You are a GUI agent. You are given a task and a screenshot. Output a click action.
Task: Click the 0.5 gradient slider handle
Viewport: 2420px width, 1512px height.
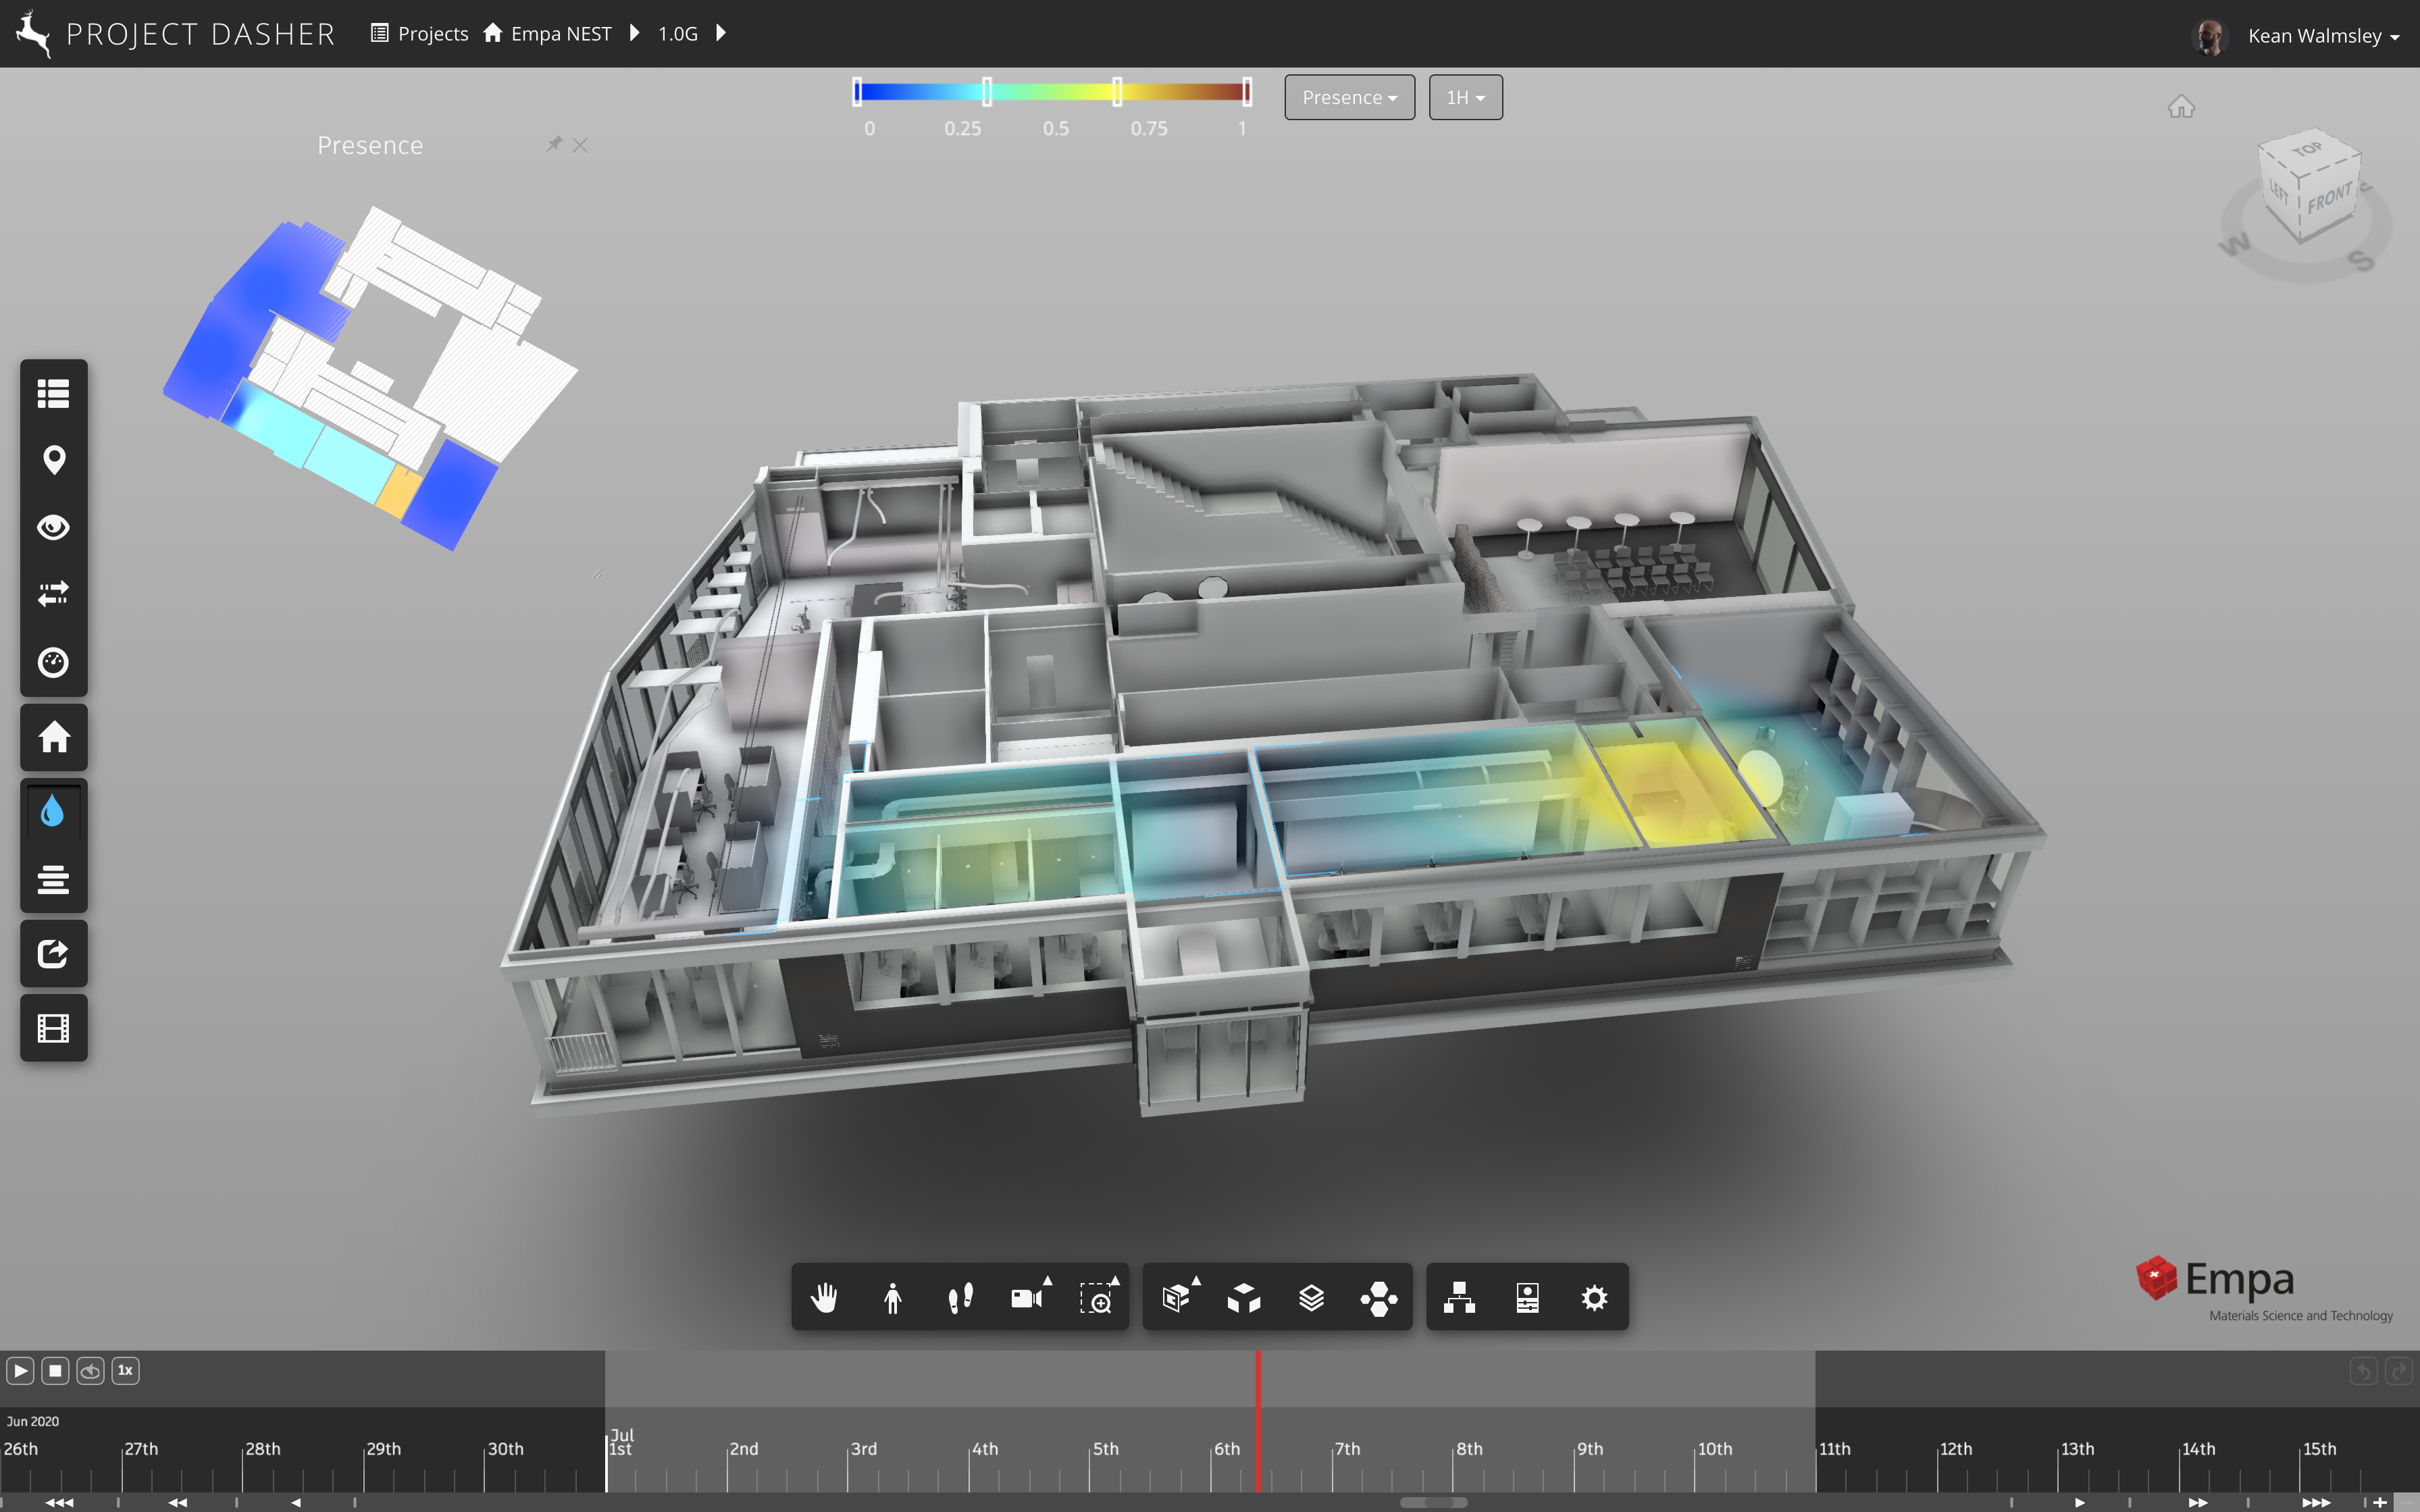[x=1117, y=92]
